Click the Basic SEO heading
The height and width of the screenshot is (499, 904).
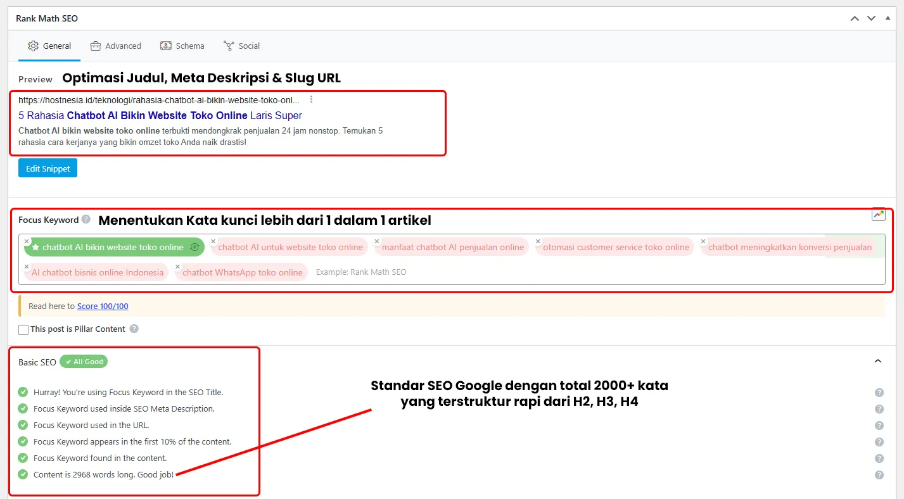(x=37, y=362)
